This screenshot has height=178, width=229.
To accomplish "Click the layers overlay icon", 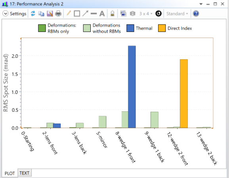I will click(132, 14).
